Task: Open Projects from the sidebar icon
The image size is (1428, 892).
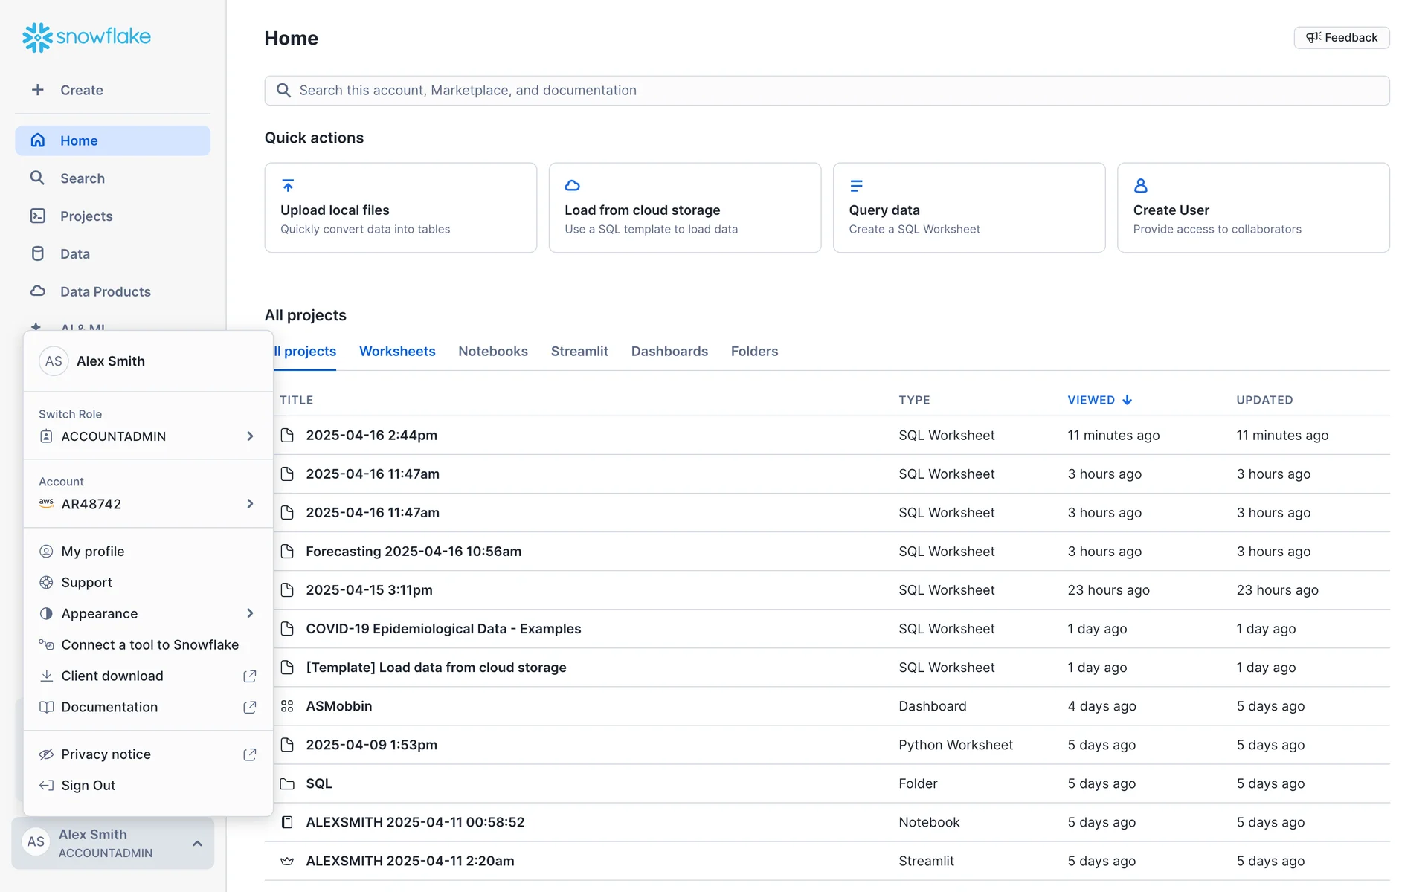Action: 38,216
